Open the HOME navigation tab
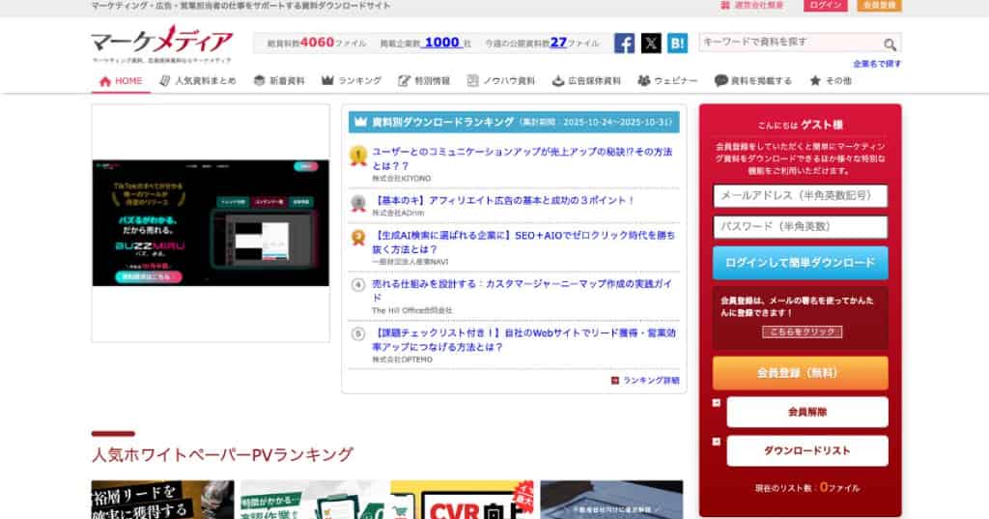This screenshot has height=519, width=989. coord(121,81)
